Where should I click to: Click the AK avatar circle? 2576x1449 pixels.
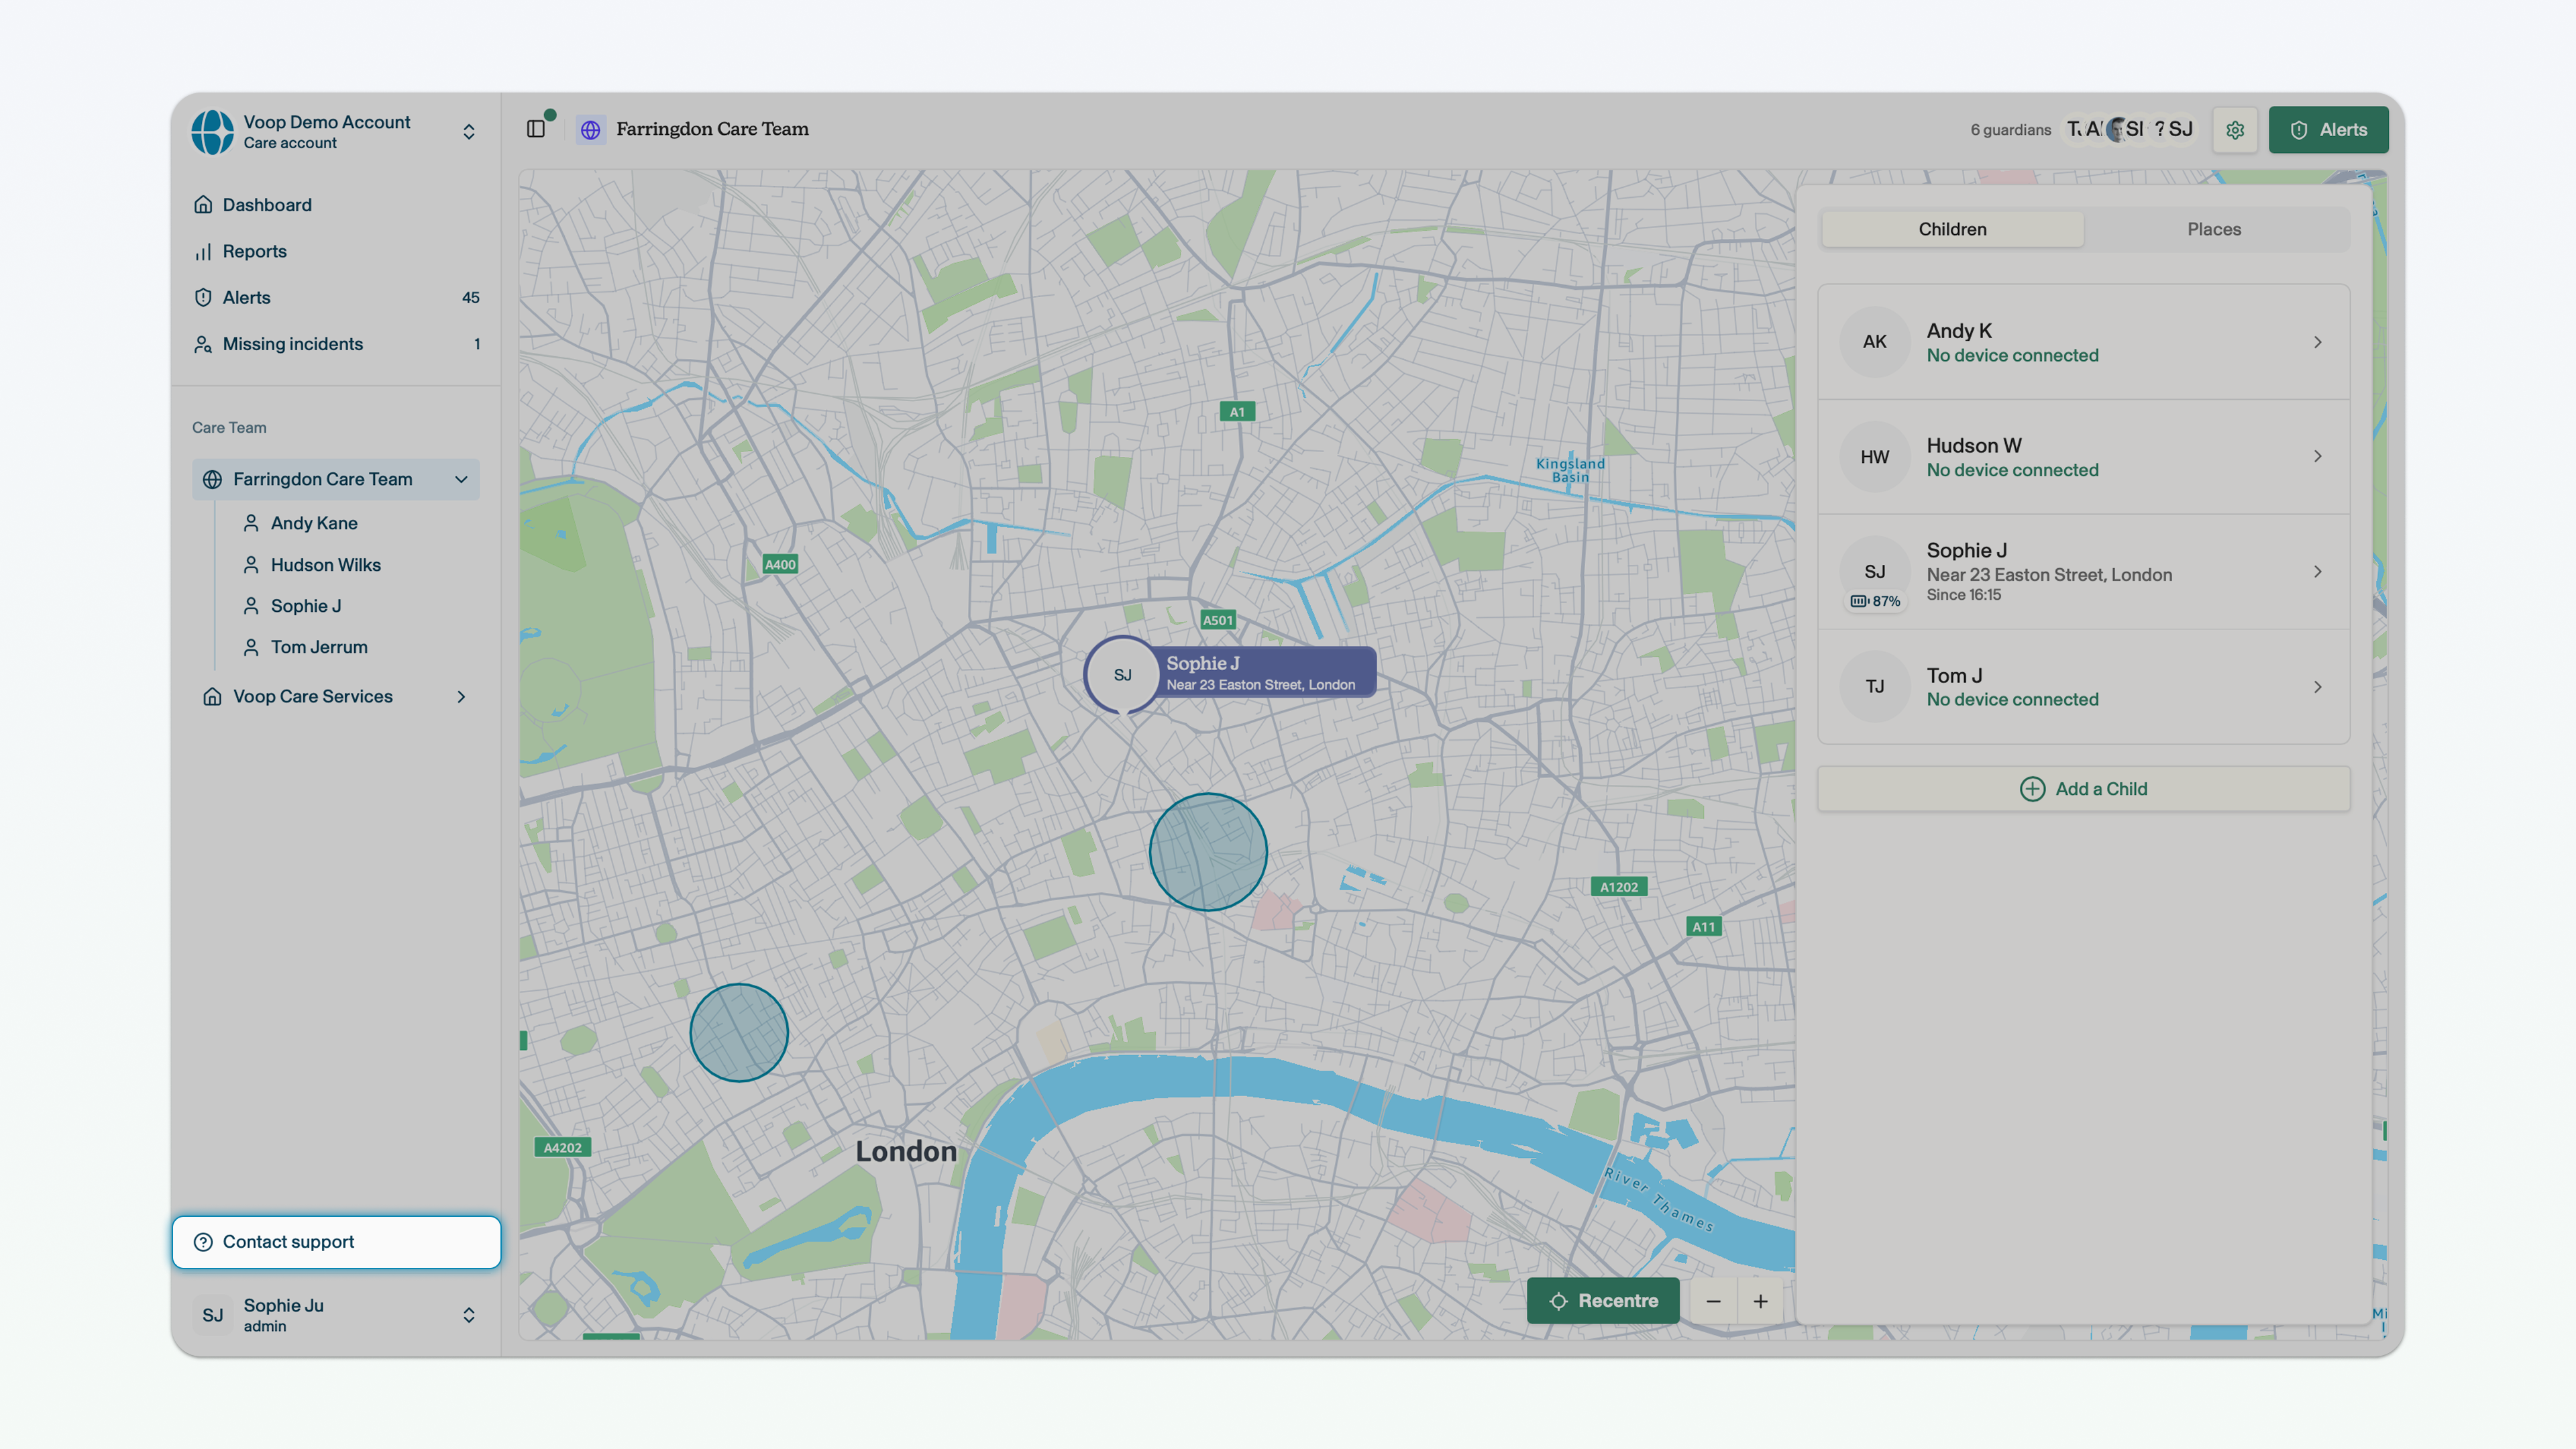pyautogui.click(x=1875, y=342)
